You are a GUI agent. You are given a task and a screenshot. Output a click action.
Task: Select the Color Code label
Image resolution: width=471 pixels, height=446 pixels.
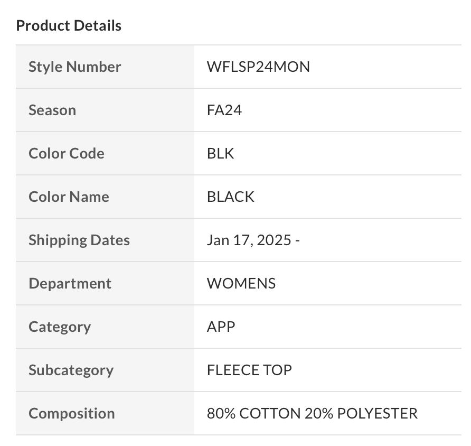pyautogui.click(x=67, y=153)
